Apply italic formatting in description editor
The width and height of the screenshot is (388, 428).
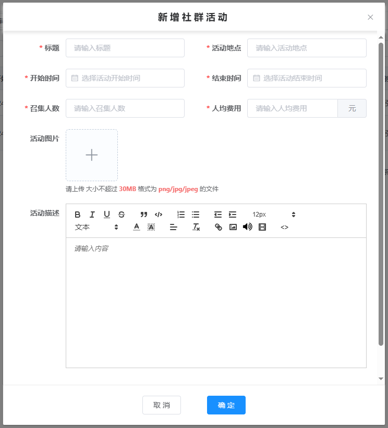tap(92, 215)
